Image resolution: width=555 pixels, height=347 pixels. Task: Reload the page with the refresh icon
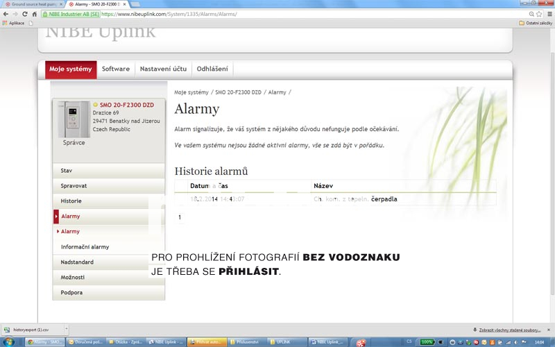[26, 14]
